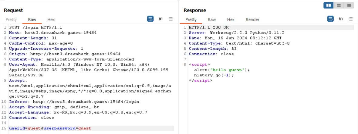This screenshot has height=134, width=358.
Task: Toggle word wrap in the Response panel
Action: pos(330,19)
